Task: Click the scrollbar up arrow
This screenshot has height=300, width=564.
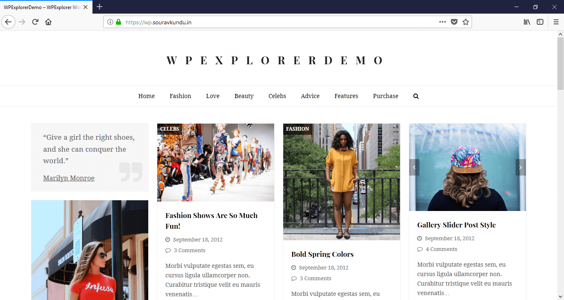Action: (560, 33)
